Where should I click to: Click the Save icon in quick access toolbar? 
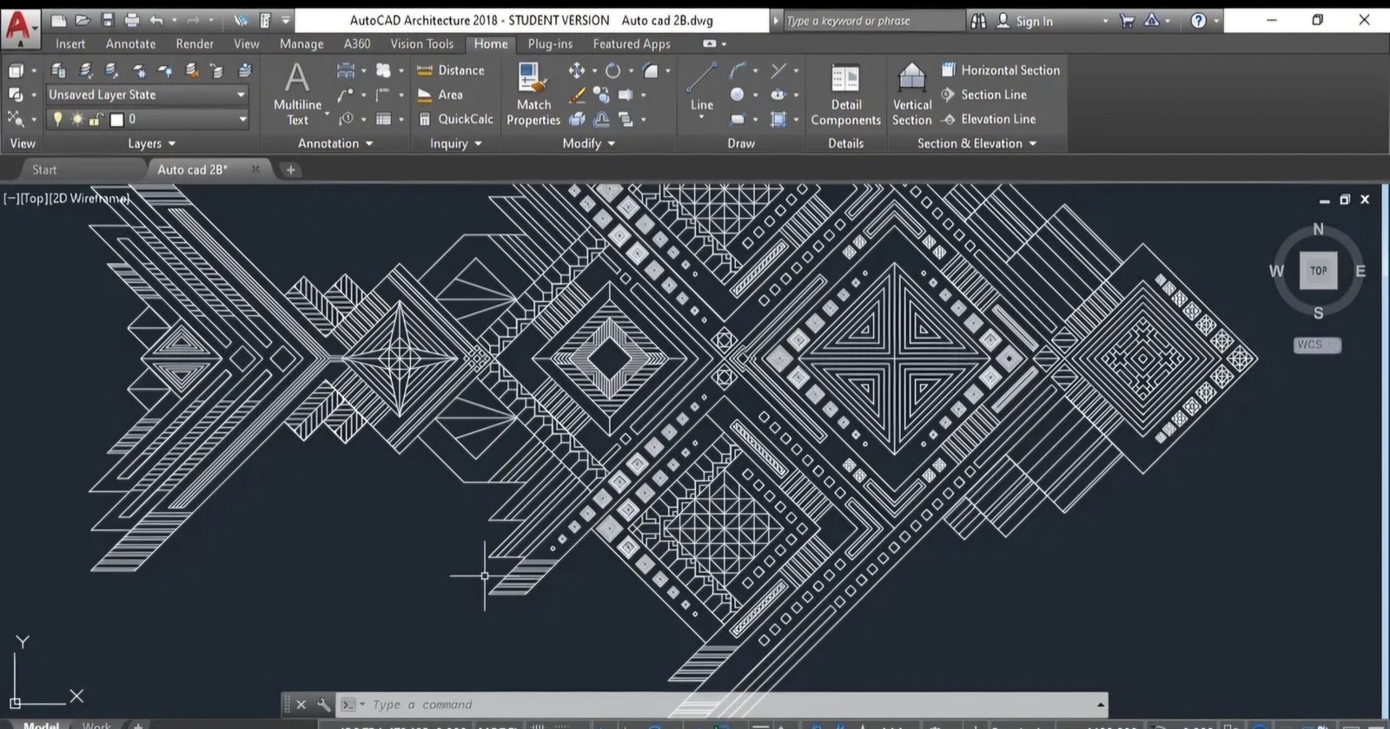108,20
